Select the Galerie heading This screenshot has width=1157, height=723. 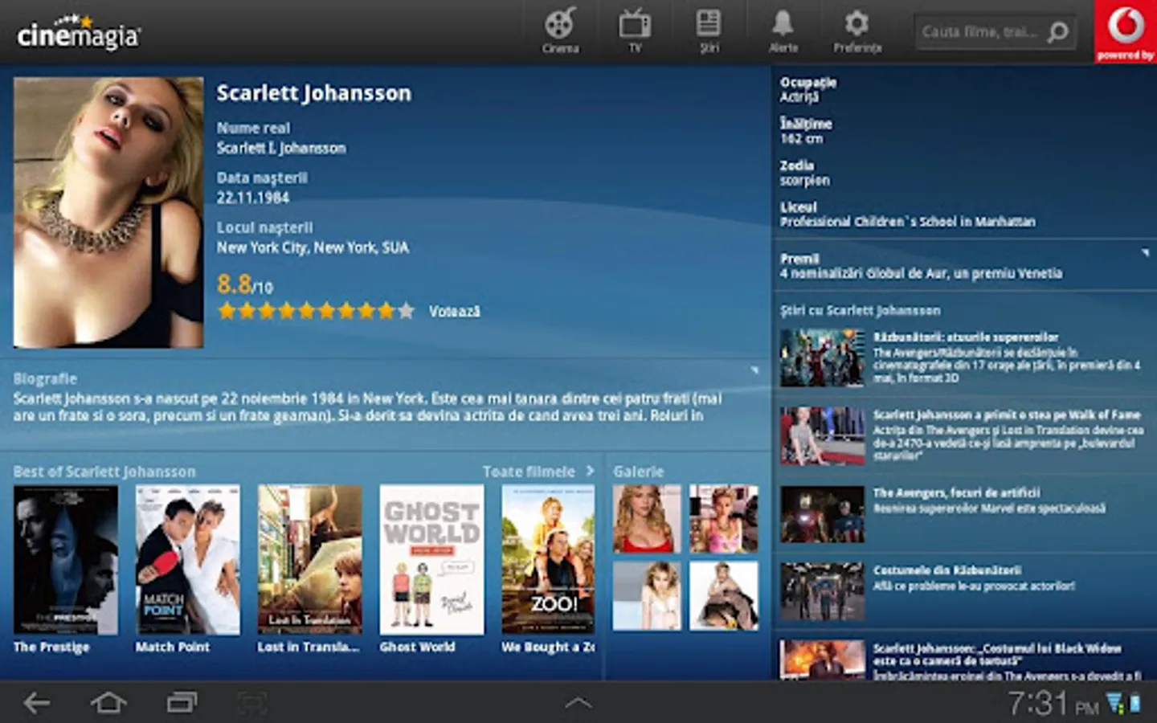tap(639, 472)
